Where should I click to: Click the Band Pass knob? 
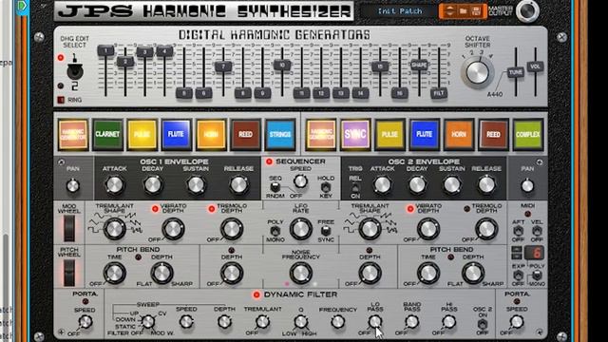pyautogui.click(x=411, y=321)
